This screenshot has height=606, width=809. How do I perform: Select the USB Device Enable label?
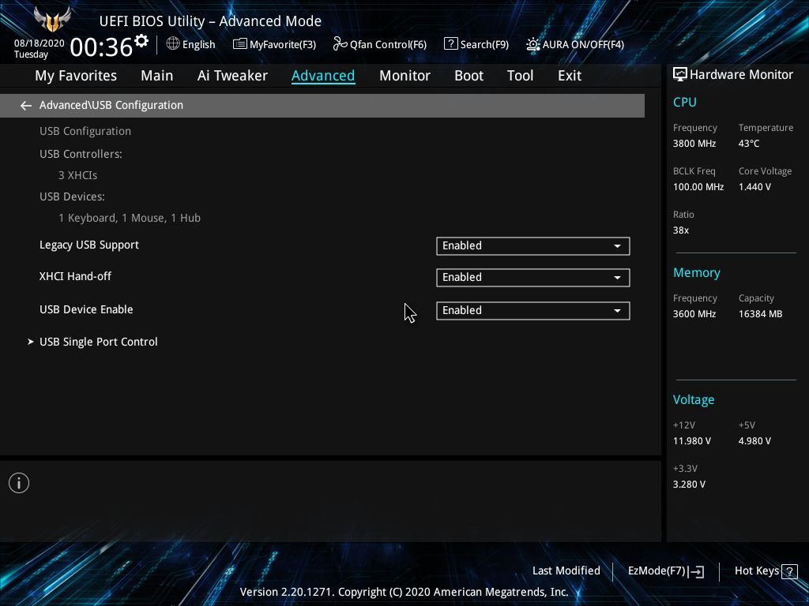(x=86, y=309)
